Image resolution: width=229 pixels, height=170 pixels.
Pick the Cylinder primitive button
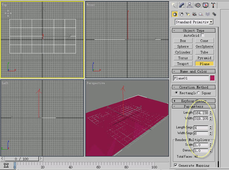tap(183, 52)
